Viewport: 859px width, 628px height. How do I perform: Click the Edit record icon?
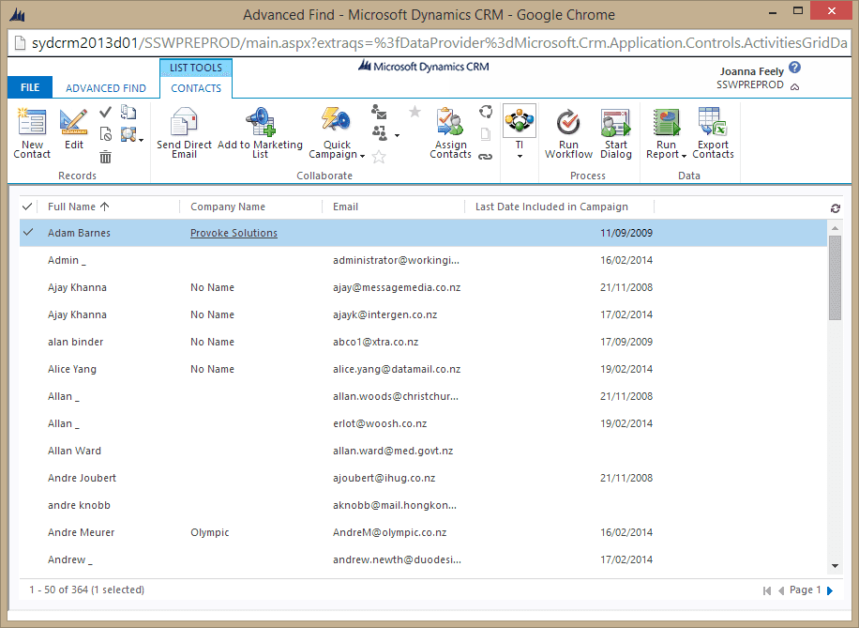73,122
